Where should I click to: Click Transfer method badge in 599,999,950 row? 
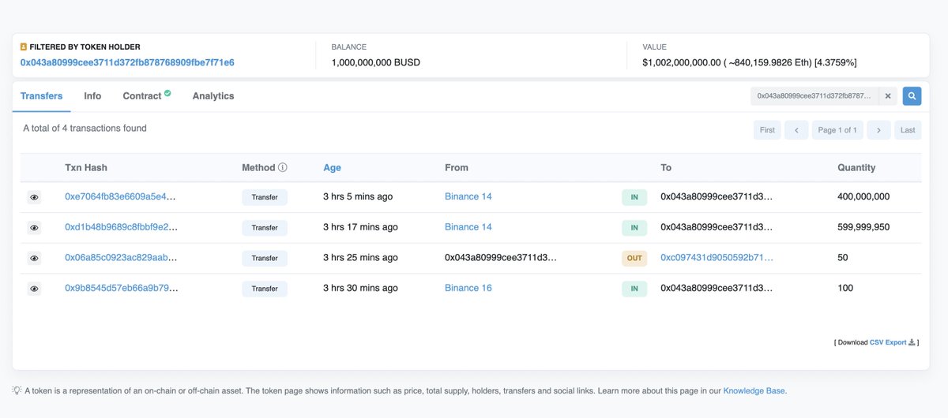[x=265, y=228]
